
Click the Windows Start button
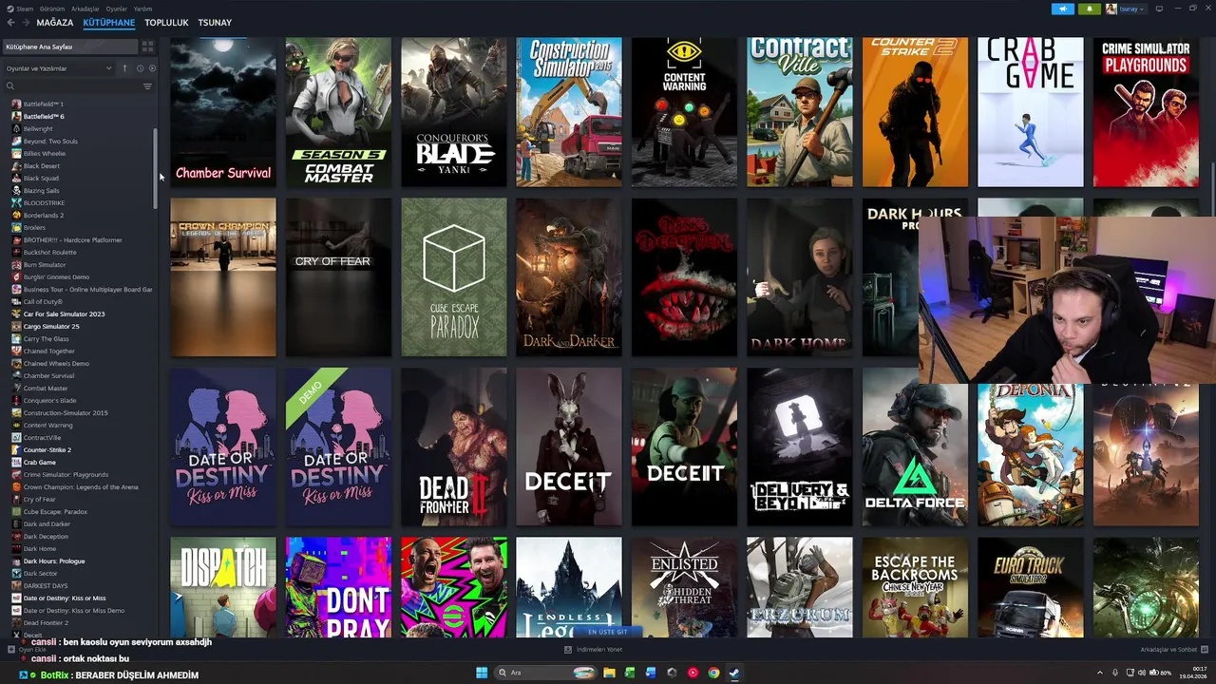coord(482,673)
